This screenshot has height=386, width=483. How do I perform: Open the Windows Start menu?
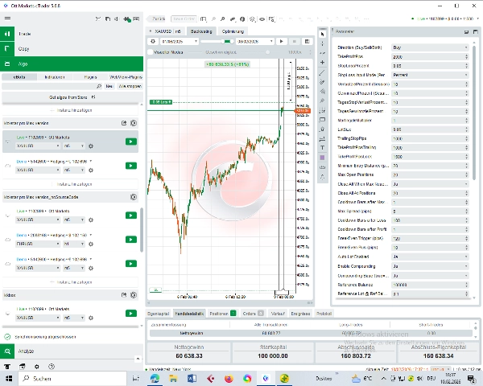[x=9, y=378]
